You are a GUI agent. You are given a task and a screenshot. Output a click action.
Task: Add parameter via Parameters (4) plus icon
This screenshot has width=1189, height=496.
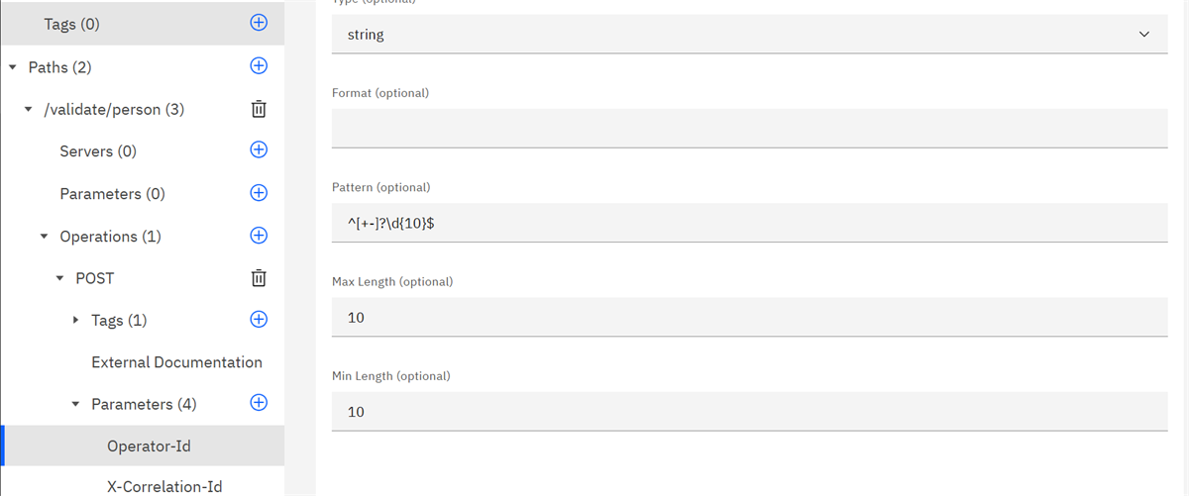(x=259, y=403)
